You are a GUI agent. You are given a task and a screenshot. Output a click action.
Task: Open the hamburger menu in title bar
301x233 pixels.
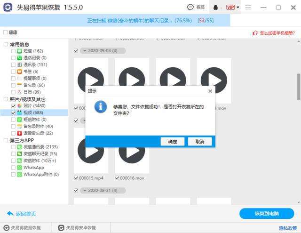coord(248,8)
